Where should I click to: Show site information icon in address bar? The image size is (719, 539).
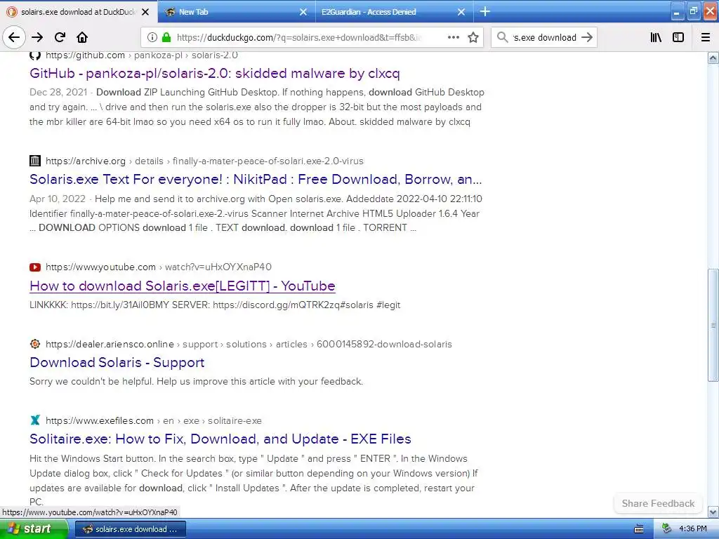(x=152, y=38)
